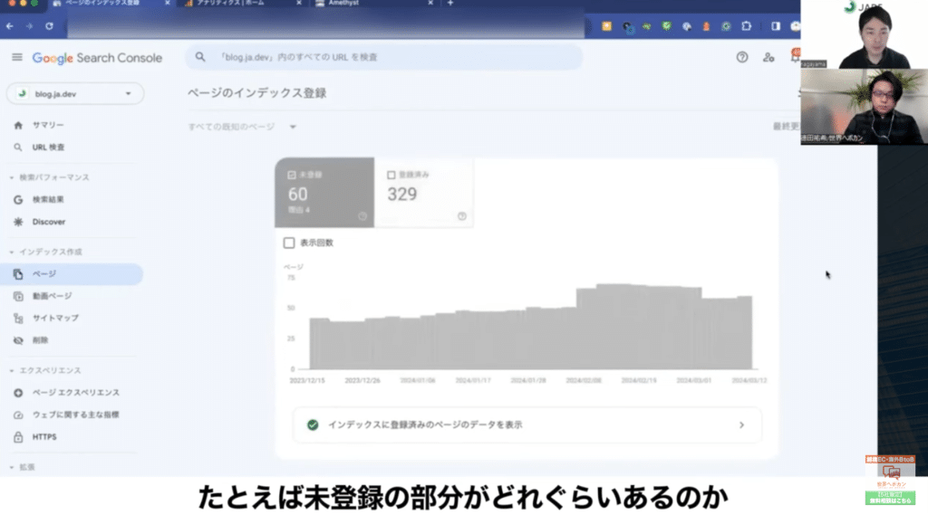Click browser forward button
The width and height of the screenshot is (928, 515).
pyautogui.click(x=29, y=26)
